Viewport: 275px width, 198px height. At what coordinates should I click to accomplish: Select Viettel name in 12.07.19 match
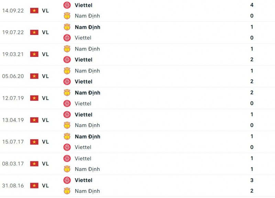[83, 103]
